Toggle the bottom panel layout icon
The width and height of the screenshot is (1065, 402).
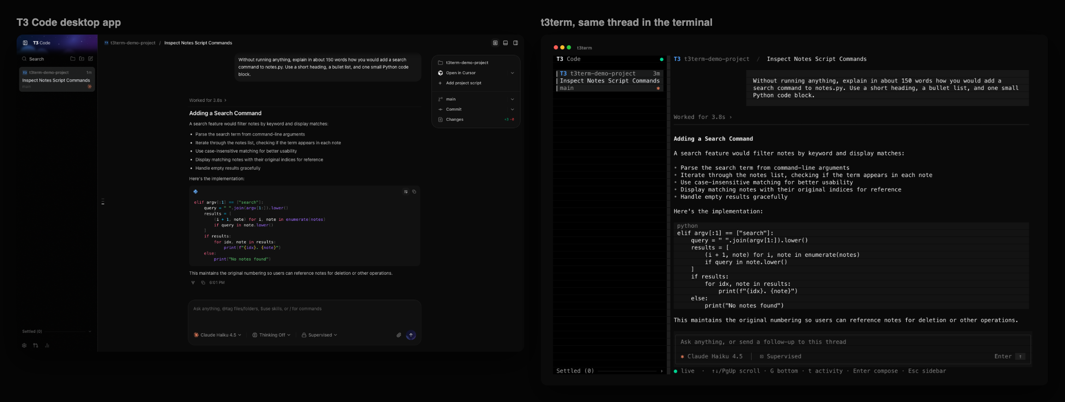(x=505, y=43)
